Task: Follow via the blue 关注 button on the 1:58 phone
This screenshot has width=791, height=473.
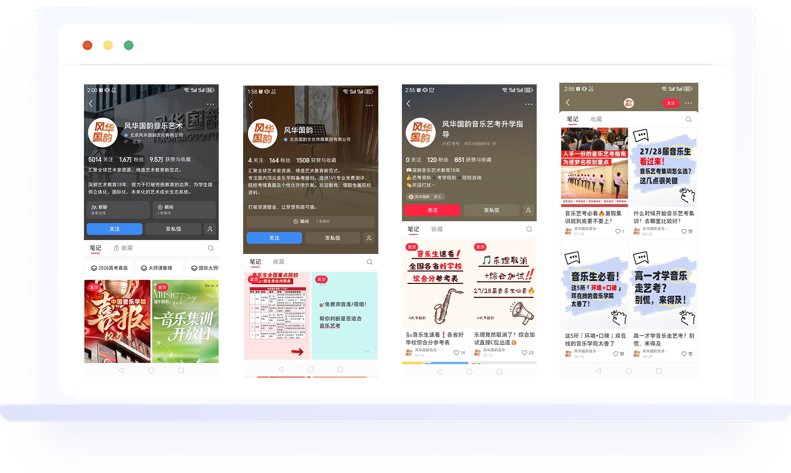Action: point(274,238)
